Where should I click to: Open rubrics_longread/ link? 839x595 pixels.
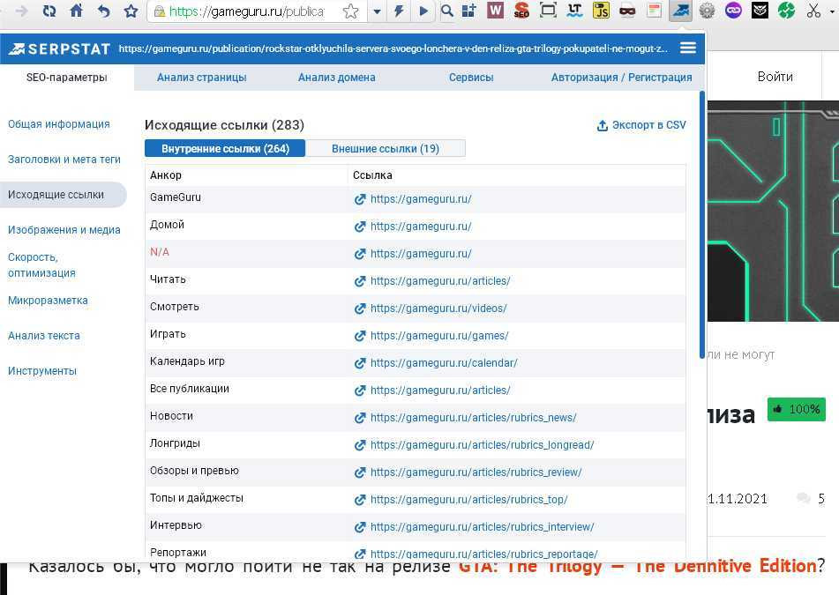(482, 445)
